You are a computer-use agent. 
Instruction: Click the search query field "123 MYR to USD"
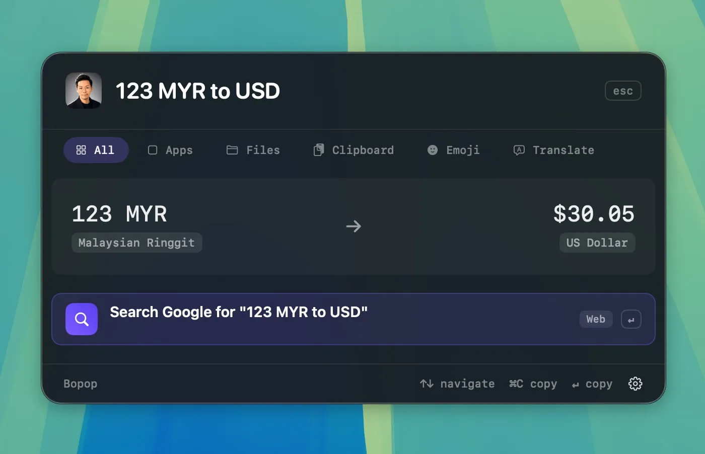[197, 91]
